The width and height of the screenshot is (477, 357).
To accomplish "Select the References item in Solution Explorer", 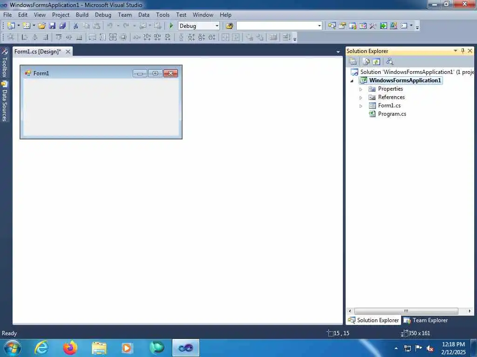I will pos(391,97).
